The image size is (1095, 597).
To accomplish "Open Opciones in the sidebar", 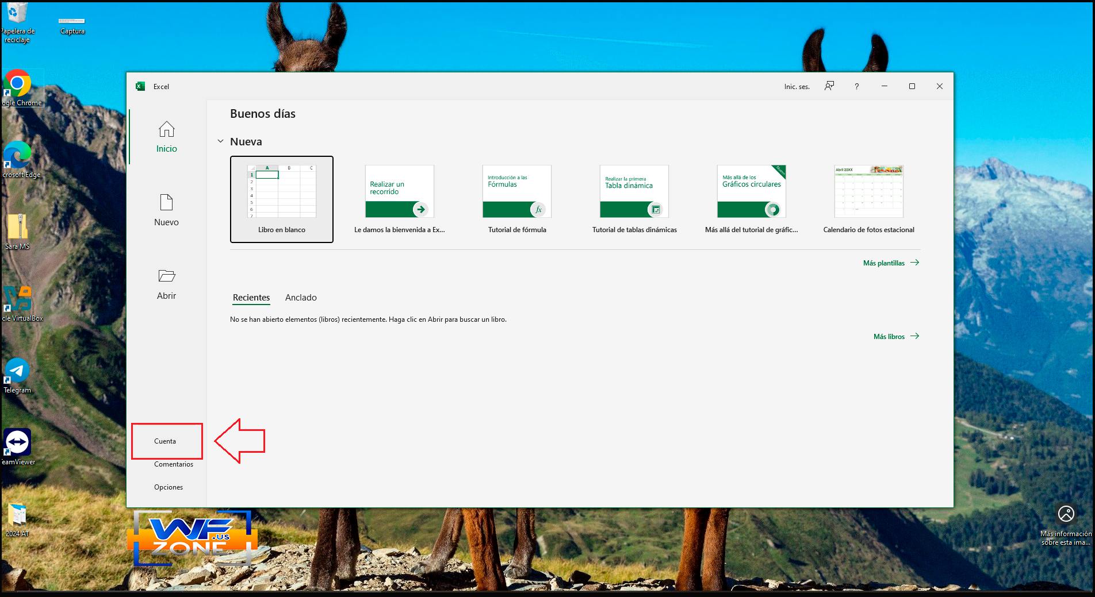I will point(169,487).
